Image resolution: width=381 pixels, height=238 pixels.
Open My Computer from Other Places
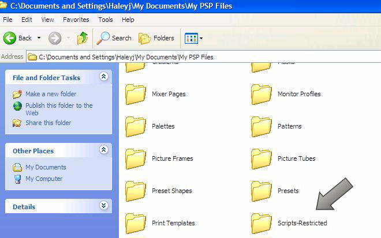[x=45, y=179]
